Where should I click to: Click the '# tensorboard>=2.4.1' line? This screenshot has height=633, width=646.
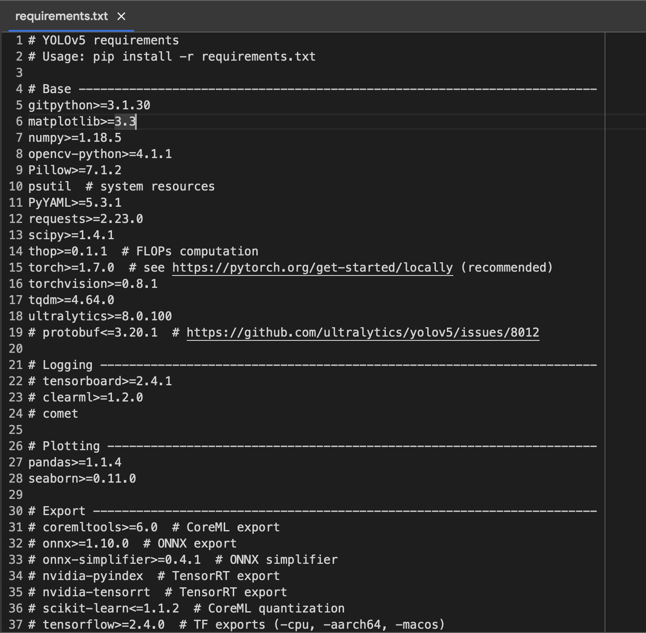click(100, 381)
